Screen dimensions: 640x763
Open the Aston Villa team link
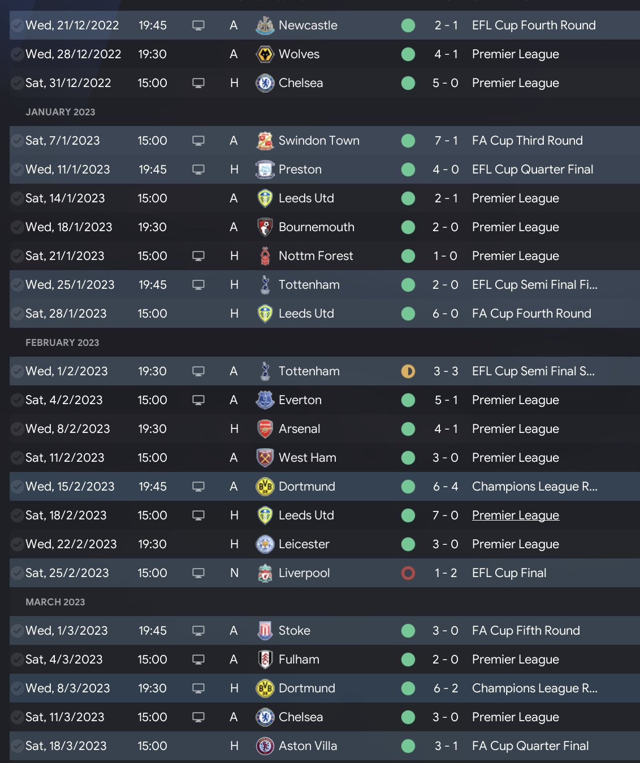(x=308, y=746)
